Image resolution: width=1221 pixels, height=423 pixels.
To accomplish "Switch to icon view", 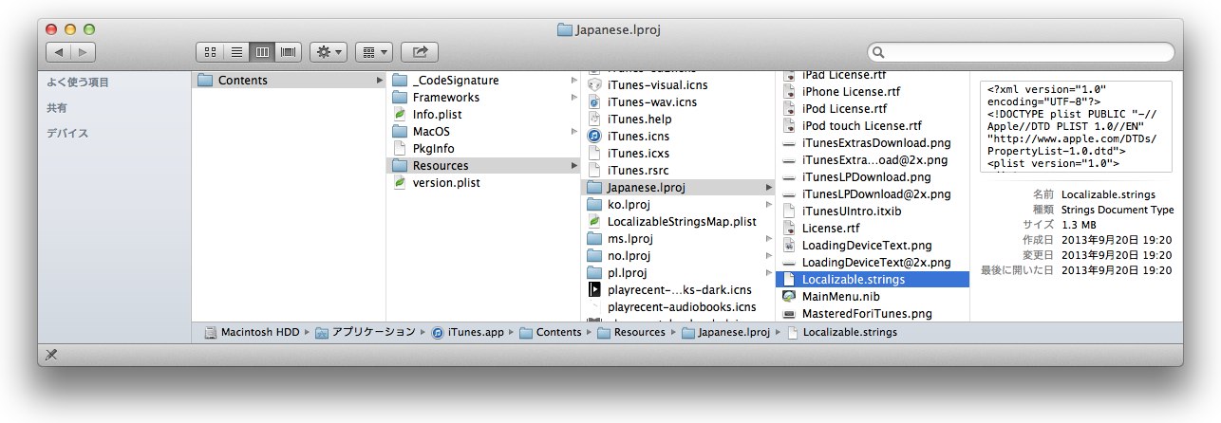I will [x=211, y=52].
